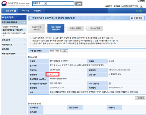Click the 나라장터 logo emblem
The height and width of the screenshot is (115, 146).
[4, 4]
